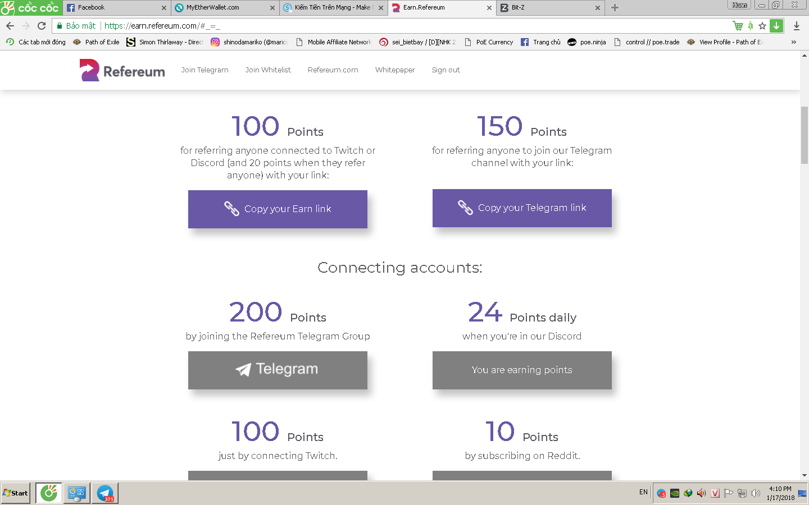Open the Simon Thirlaway bookmark

165,42
